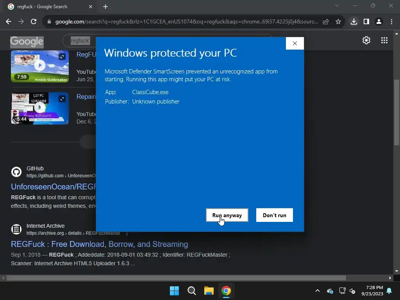Play the 7:59 Hinkik-Outbreaker video thumbnail
This screenshot has height=300, width=400.
(40, 66)
